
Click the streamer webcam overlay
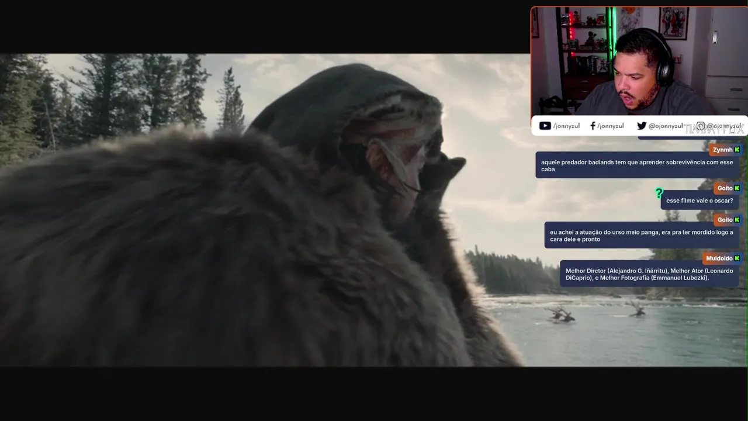[639, 61]
